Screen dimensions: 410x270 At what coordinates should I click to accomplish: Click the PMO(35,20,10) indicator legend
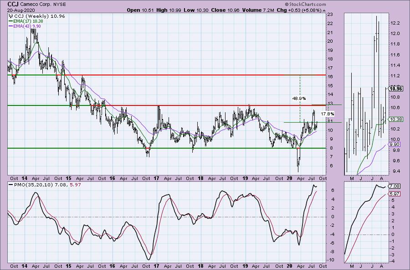coord(45,185)
